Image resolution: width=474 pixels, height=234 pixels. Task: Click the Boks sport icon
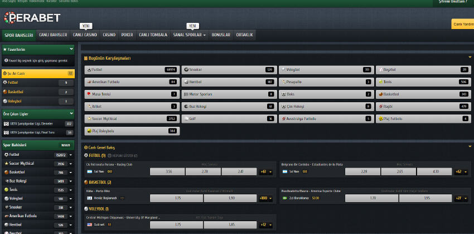pos(283,94)
